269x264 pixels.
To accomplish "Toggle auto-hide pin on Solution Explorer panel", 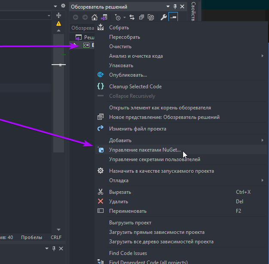I will click(x=175, y=7).
